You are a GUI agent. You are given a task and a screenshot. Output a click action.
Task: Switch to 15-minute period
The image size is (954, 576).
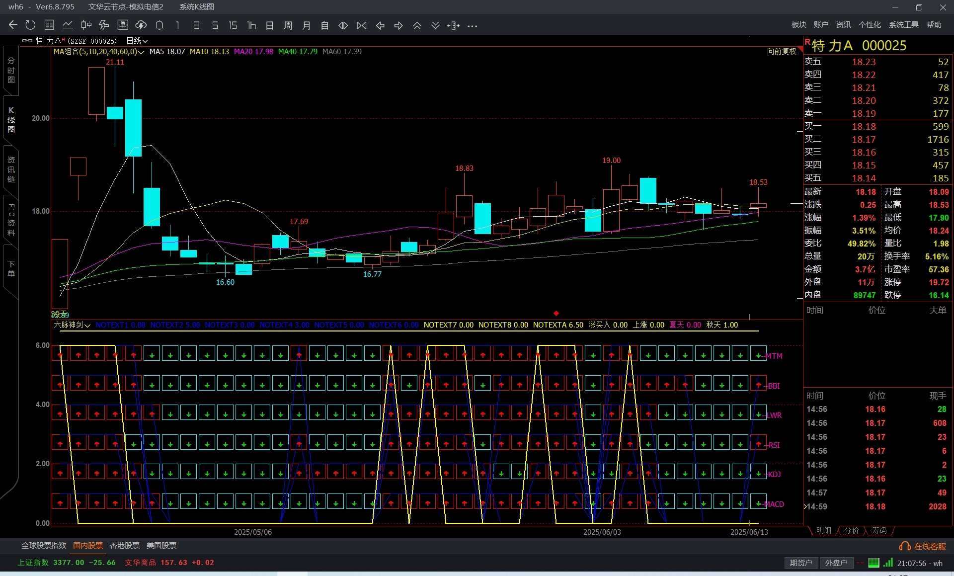coord(233,25)
